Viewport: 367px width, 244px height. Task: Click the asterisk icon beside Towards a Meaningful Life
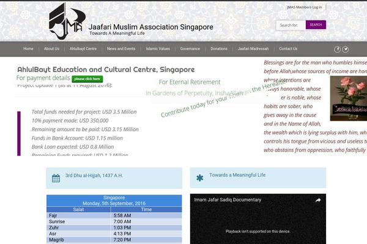[199, 178]
